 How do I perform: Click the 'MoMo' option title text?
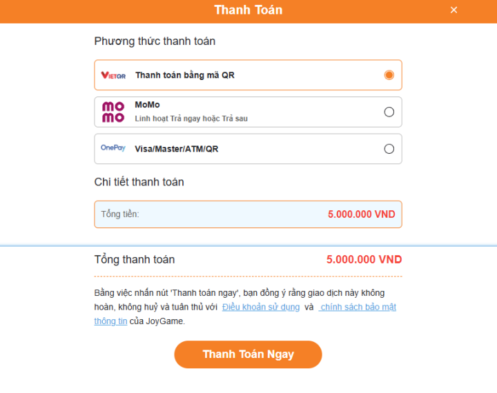click(x=147, y=105)
